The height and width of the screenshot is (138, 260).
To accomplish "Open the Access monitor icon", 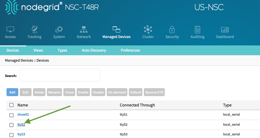I will pyautogui.click(x=10, y=29).
